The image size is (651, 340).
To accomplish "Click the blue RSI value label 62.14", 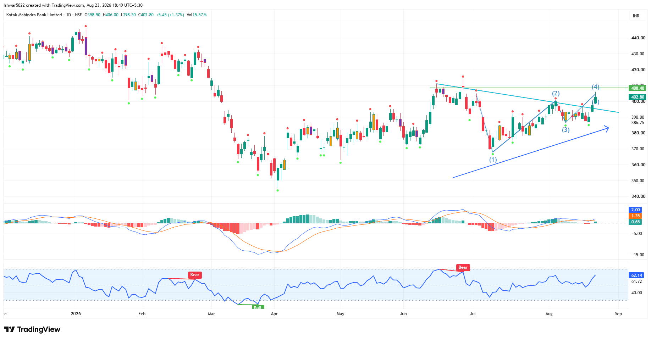I will coord(636,275).
